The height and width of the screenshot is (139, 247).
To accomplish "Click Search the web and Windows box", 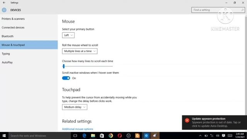I will coord(39,136).
